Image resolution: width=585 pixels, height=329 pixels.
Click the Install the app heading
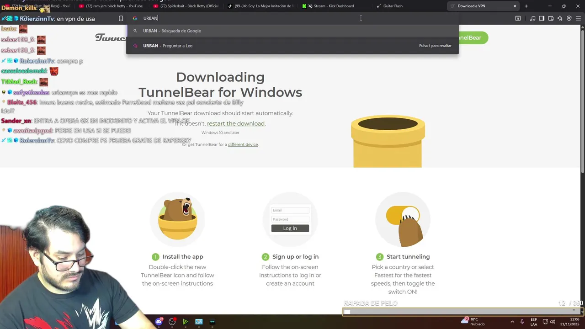(183, 257)
